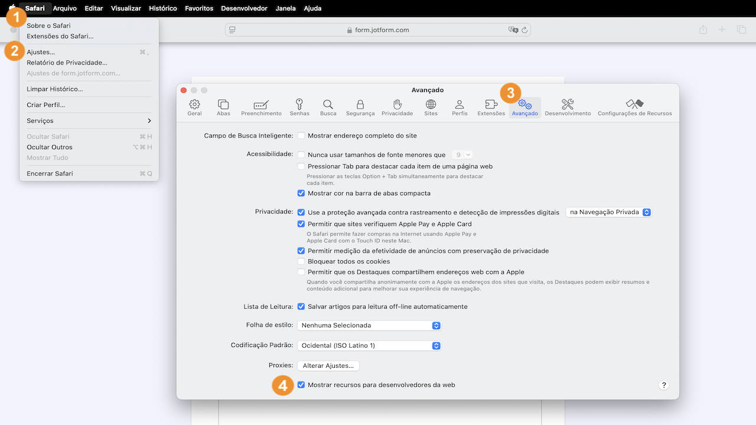Open the Preenchimento settings pane
The height and width of the screenshot is (425, 756).
tap(261, 108)
